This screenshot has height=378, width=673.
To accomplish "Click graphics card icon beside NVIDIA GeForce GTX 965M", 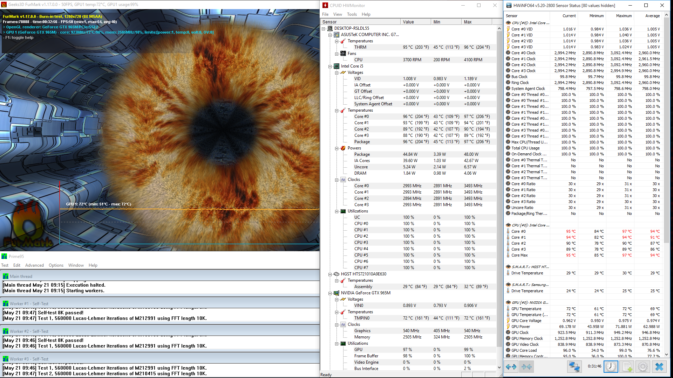I will pos(336,293).
